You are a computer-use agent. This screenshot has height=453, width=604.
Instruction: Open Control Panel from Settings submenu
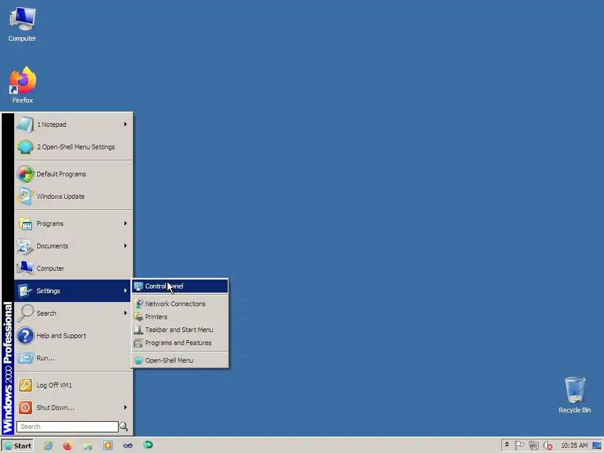pyautogui.click(x=180, y=286)
